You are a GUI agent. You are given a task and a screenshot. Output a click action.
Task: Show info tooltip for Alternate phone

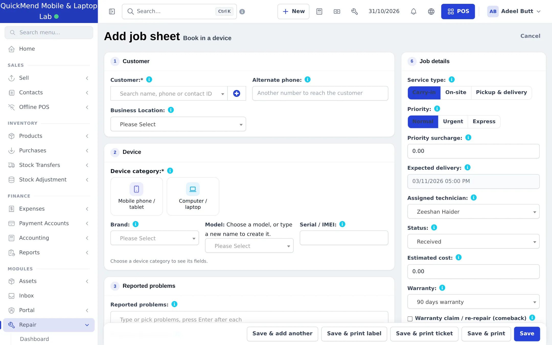point(308,79)
